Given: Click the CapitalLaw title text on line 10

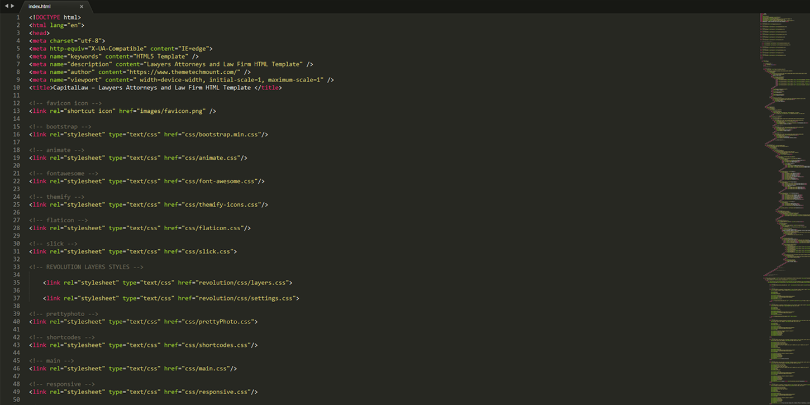Looking at the screenshot, I should coord(151,88).
